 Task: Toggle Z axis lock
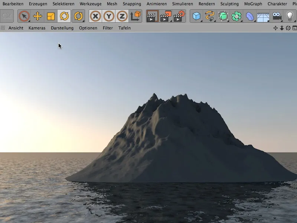pyautogui.click(x=122, y=16)
